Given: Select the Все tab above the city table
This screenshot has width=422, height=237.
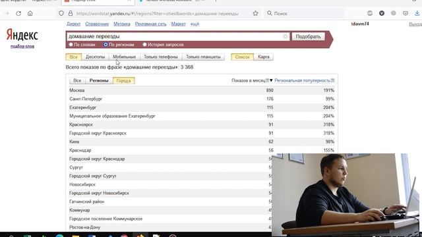Looking at the screenshot, I should coord(77,80).
